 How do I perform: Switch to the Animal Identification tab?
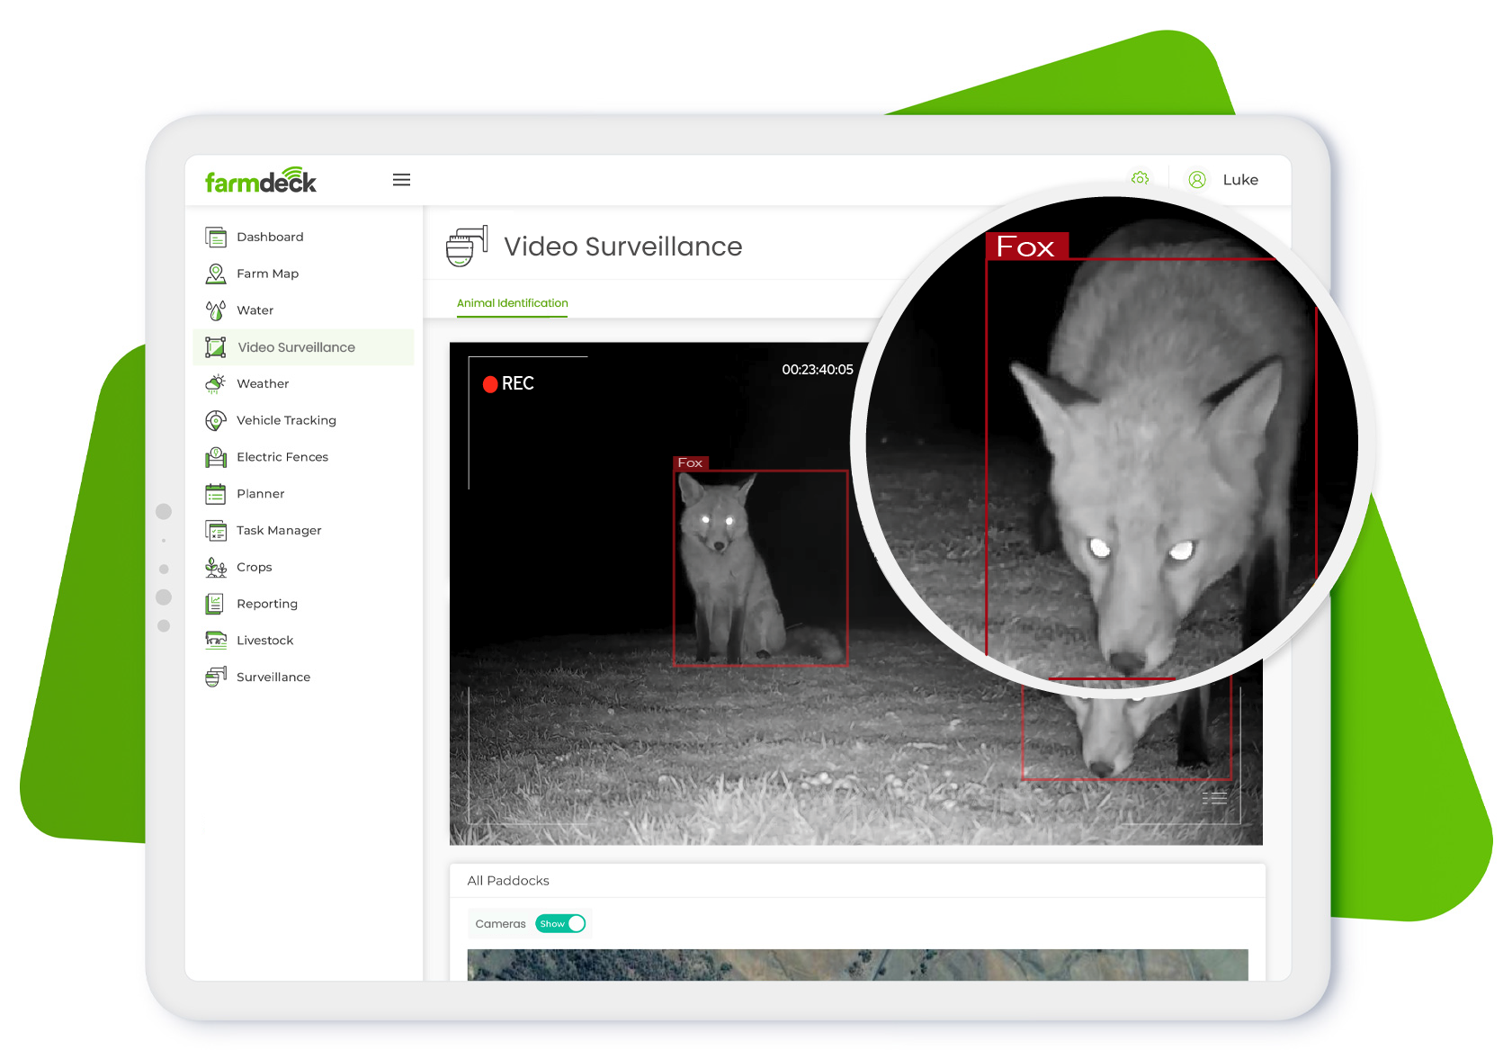point(511,303)
